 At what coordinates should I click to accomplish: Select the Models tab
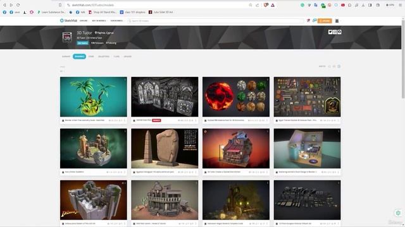coord(79,56)
